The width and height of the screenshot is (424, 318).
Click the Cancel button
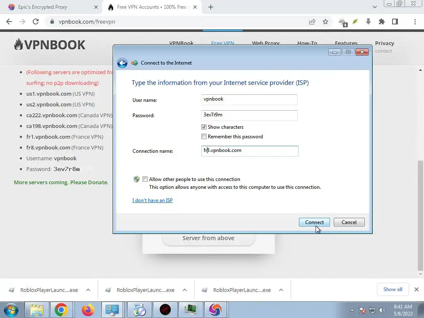[349, 222]
